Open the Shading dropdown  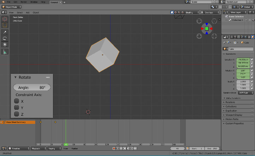coord(192,12)
